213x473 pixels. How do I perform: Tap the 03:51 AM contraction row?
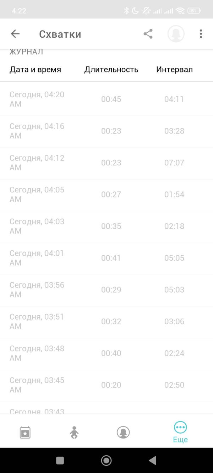106,321
